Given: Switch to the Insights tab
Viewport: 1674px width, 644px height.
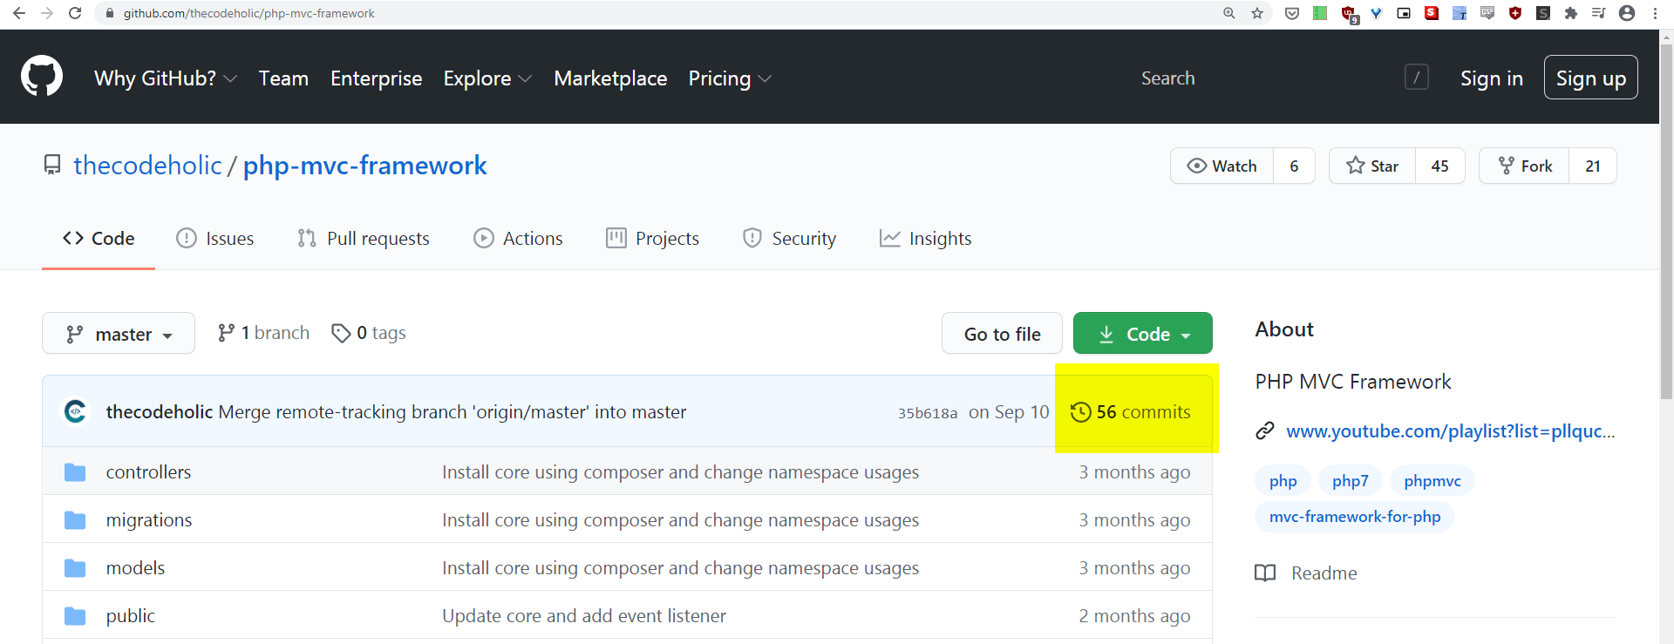Looking at the screenshot, I should click(x=925, y=239).
